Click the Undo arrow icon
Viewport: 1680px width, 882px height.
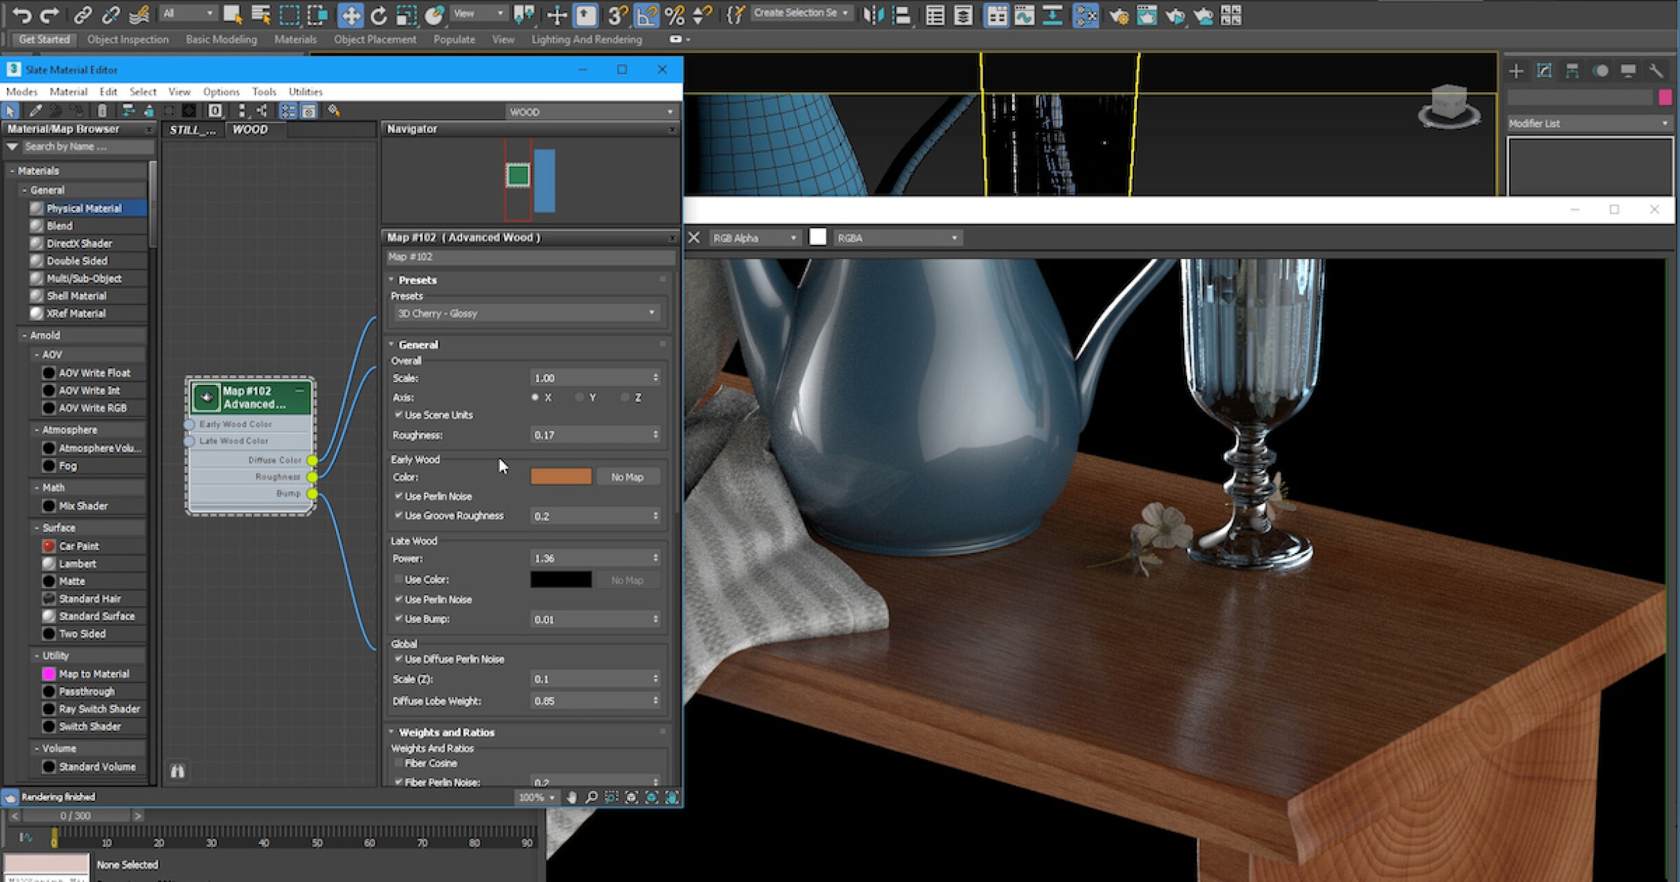tap(21, 14)
